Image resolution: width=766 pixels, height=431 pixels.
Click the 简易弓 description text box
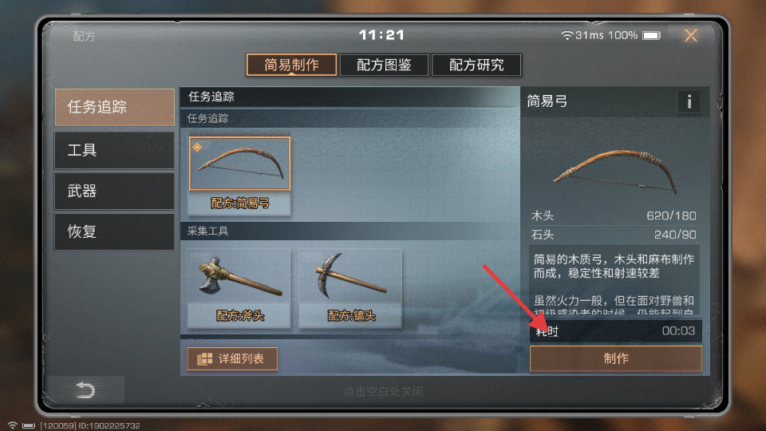click(614, 279)
